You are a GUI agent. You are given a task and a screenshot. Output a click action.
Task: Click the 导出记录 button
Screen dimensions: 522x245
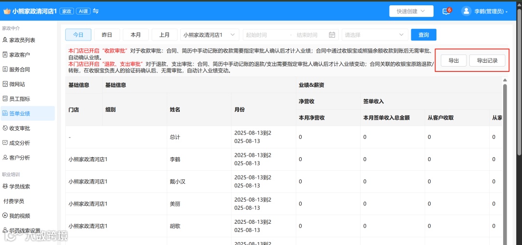coord(487,60)
